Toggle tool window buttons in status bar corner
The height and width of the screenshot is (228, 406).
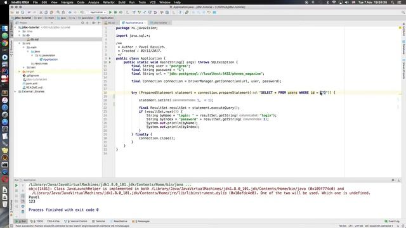11,226
